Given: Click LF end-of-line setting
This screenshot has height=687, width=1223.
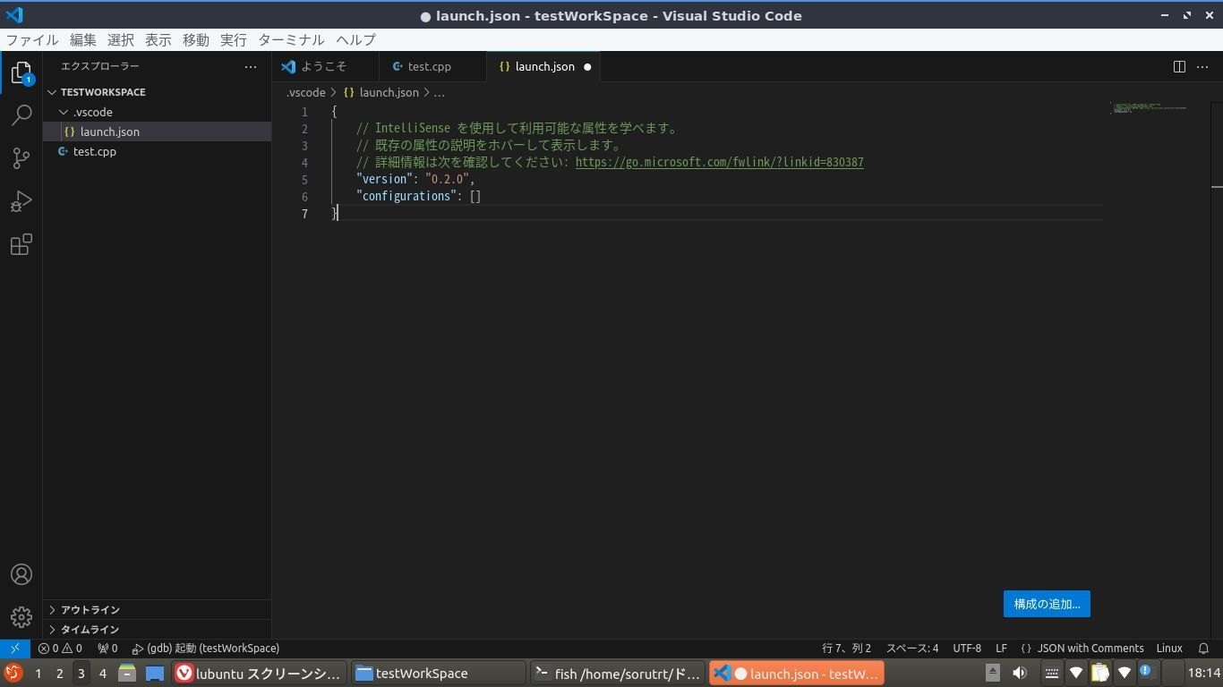Looking at the screenshot, I should point(1001,649).
